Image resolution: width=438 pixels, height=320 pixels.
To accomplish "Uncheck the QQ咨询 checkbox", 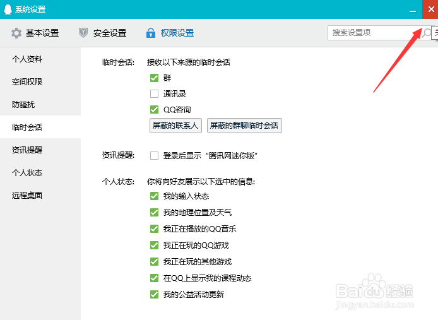I will (x=154, y=109).
